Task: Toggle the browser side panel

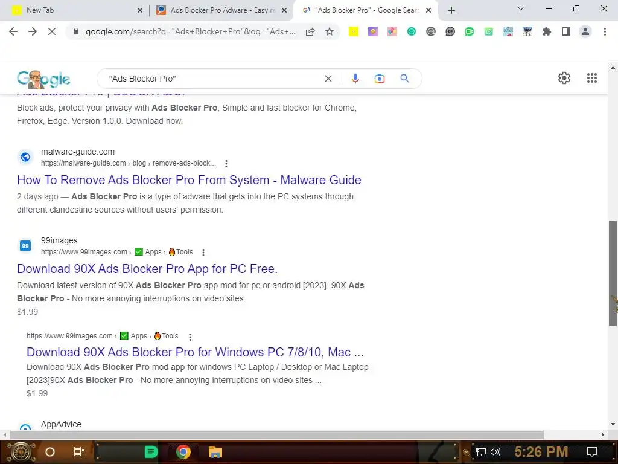Action: 566,31
